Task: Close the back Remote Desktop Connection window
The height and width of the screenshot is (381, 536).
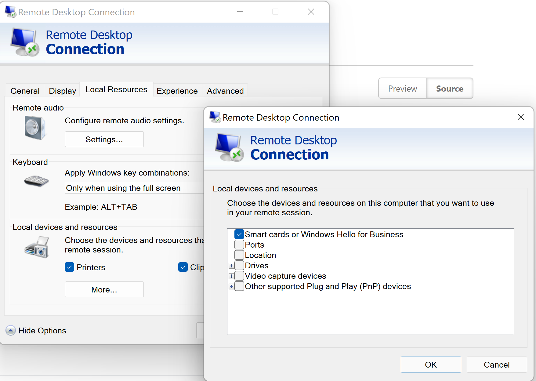Action: click(x=311, y=12)
